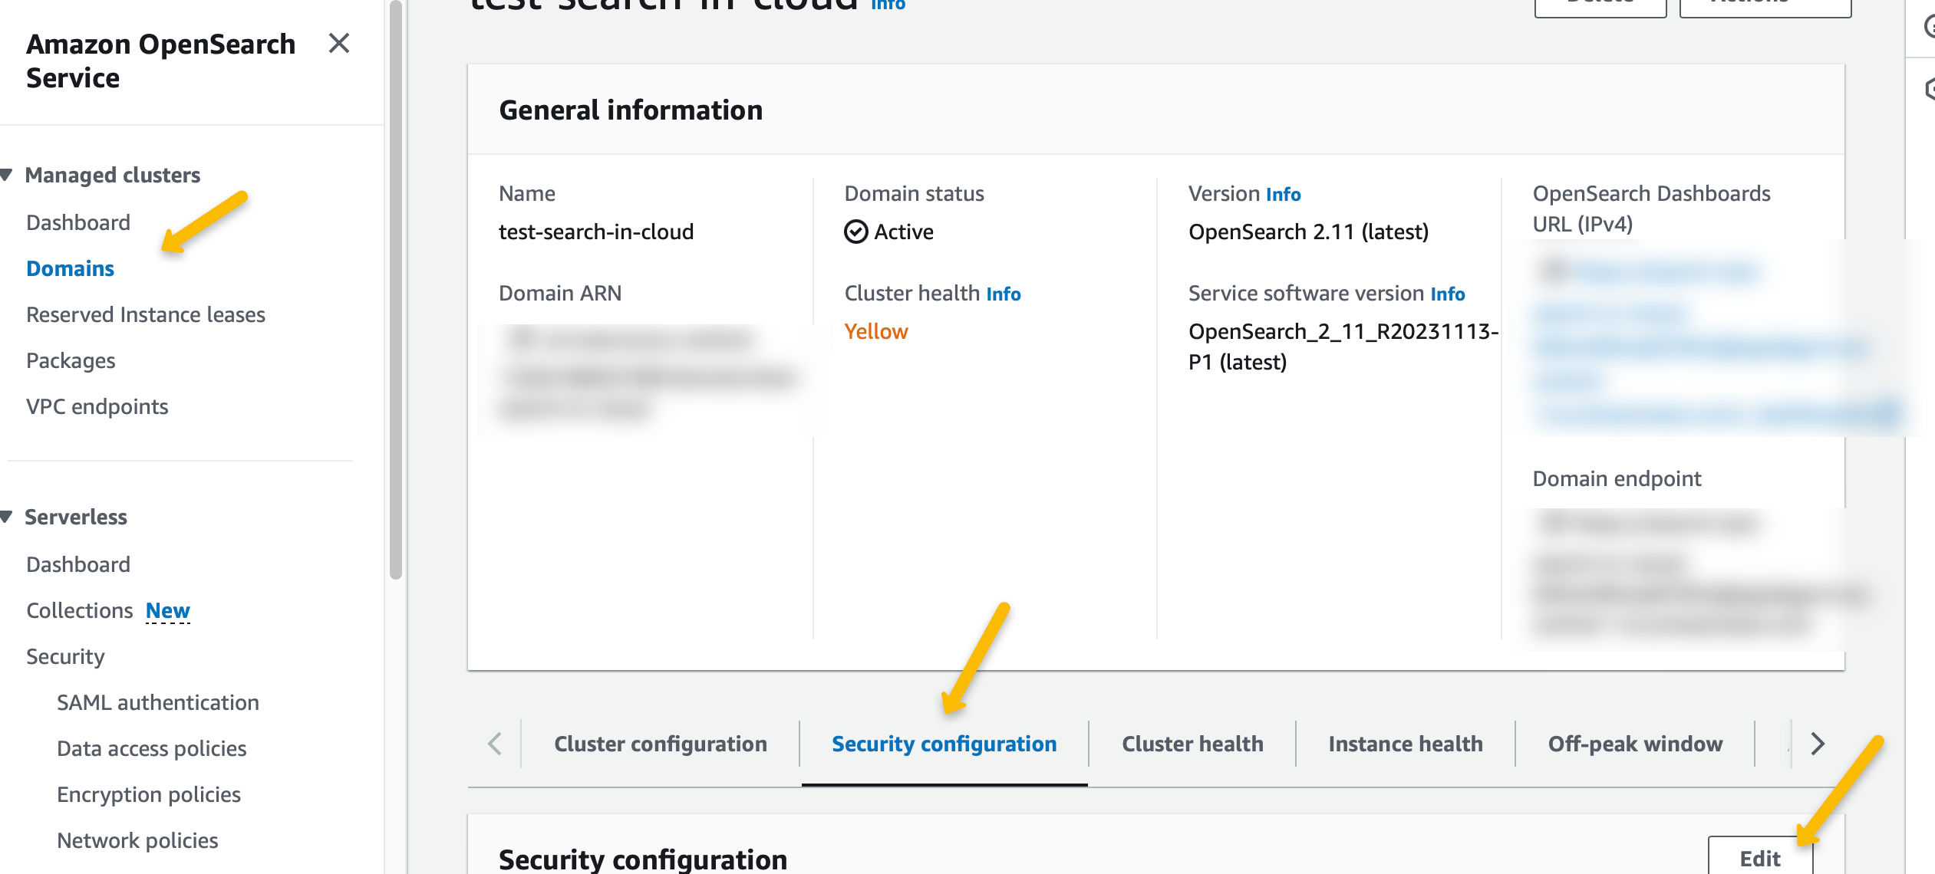Open Dashboard under Serverless
The image size is (1935, 874).
pos(78,564)
